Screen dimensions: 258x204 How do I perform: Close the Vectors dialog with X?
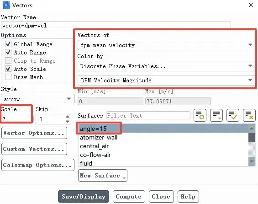[251, 5]
